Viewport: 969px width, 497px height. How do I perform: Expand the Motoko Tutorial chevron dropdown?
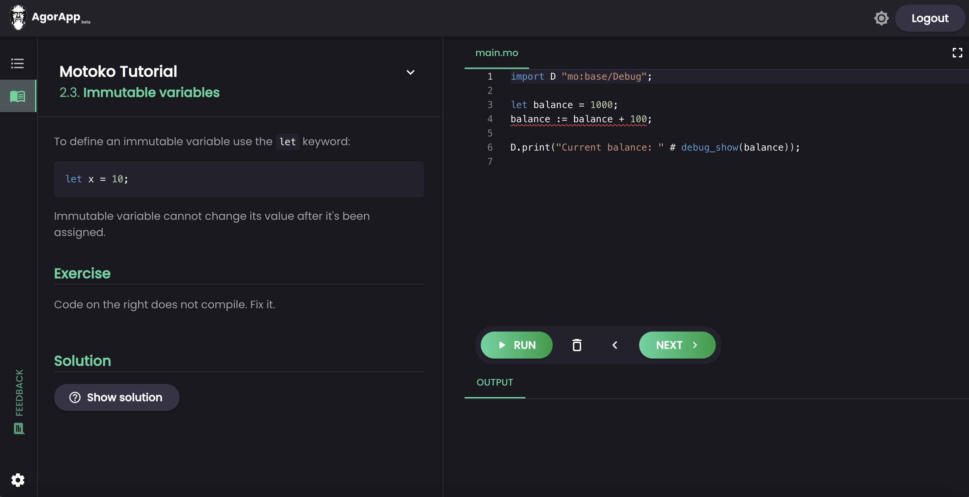[411, 72]
